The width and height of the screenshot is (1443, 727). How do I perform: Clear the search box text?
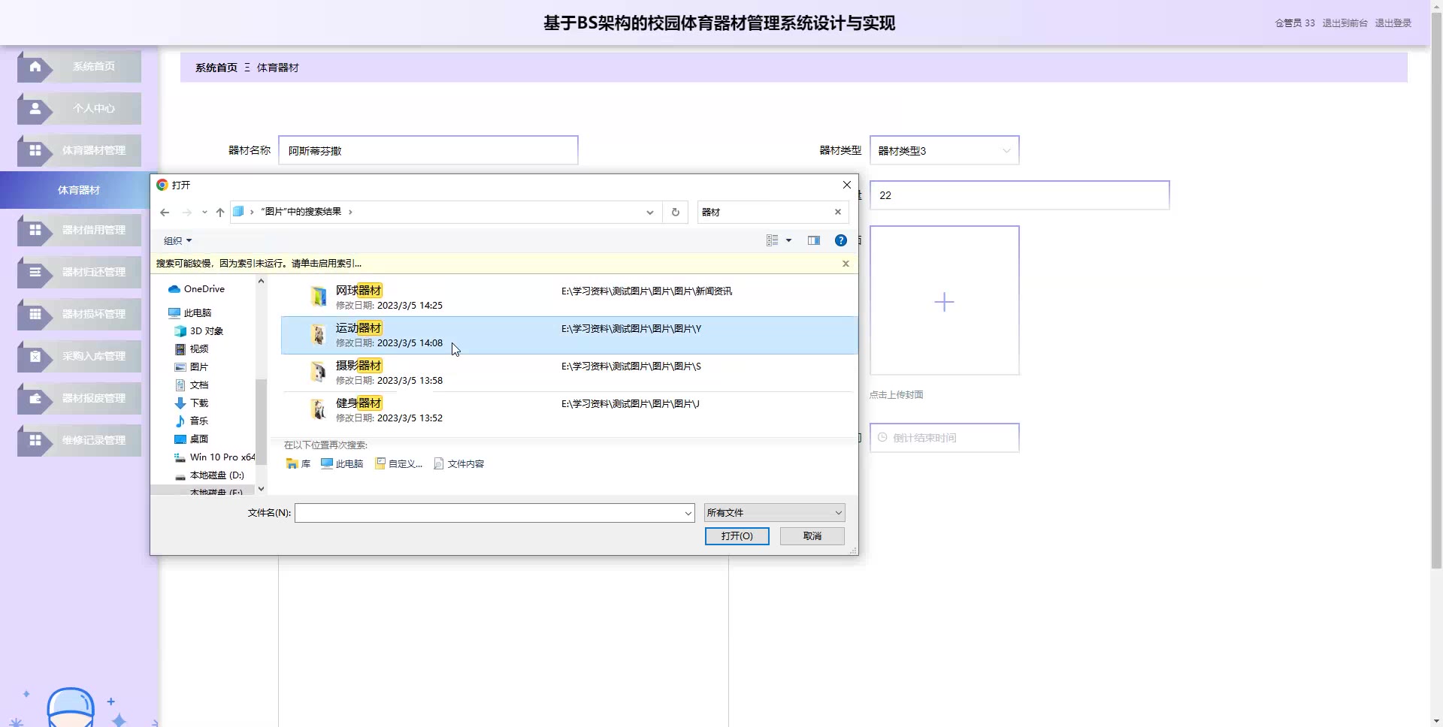click(x=837, y=213)
